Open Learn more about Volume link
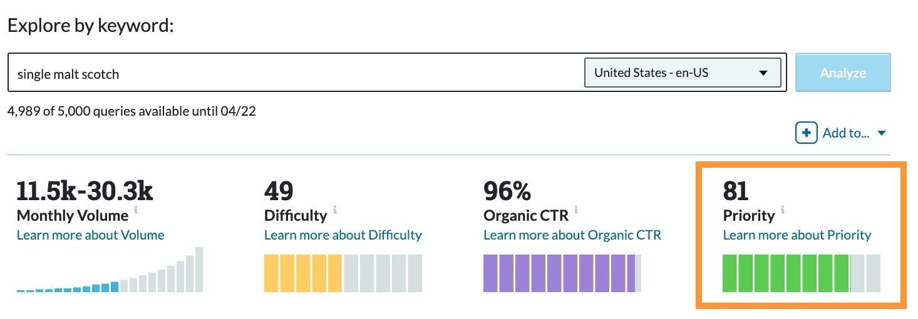This screenshot has height=319, width=918. click(x=91, y=235)
